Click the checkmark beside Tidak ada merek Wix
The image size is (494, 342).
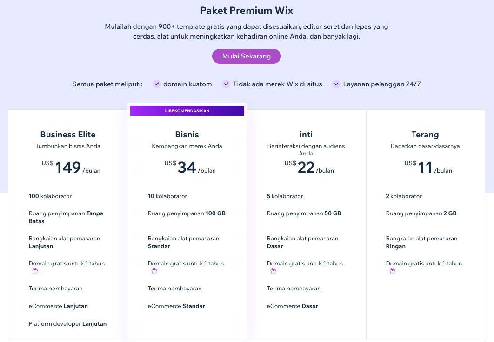(226, 84)
